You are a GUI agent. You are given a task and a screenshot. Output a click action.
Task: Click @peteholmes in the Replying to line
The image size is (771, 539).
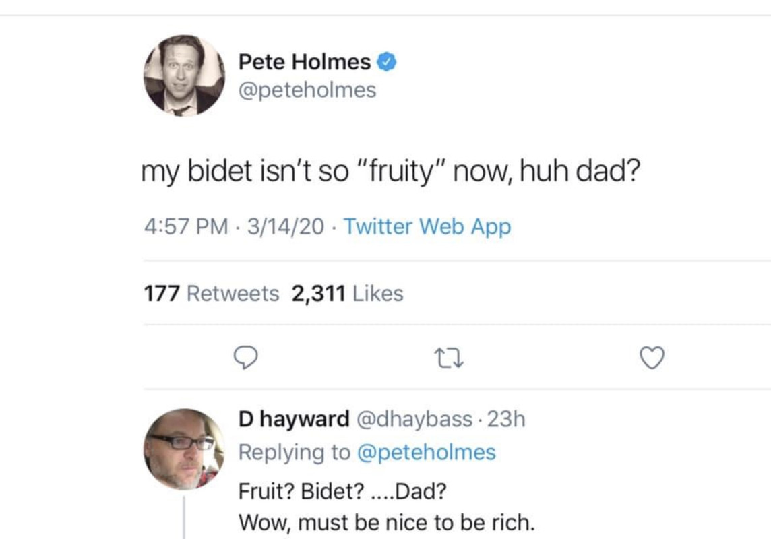point(425,452)
